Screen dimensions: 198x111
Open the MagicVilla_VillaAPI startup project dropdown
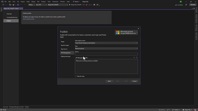(x=58, y=5)
